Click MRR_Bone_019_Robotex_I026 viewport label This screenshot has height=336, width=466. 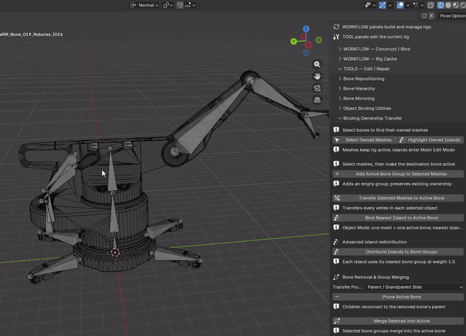(x=31, y=34)
